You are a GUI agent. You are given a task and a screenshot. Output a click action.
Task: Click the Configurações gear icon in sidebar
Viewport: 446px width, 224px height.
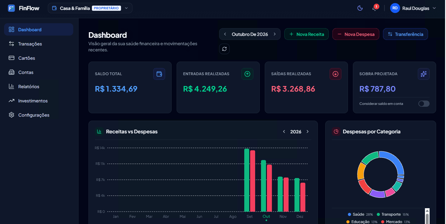pos(11,115)
